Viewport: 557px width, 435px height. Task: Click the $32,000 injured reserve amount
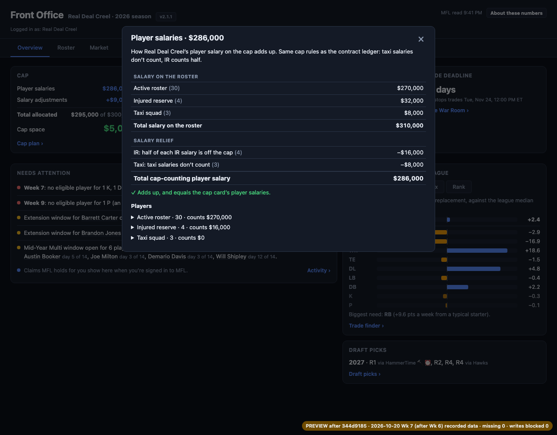(x=412, y=101)
